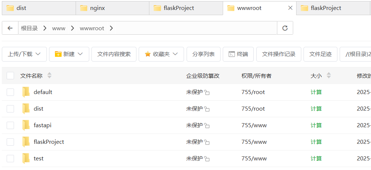Sort by size using 大小 sort arrows

(x=329, y=76)
